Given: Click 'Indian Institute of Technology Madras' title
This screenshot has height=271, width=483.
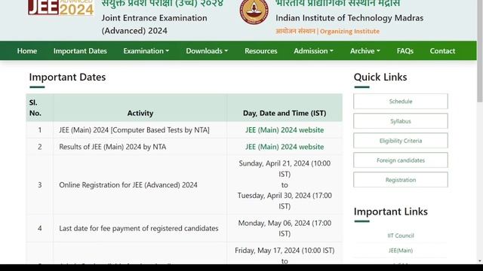Looking at the screenshot, I should click(349, 18).
